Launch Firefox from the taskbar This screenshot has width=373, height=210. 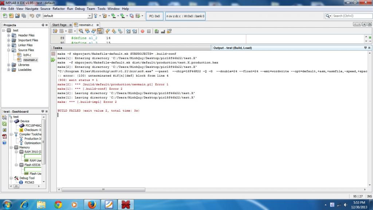coord(91,204)
